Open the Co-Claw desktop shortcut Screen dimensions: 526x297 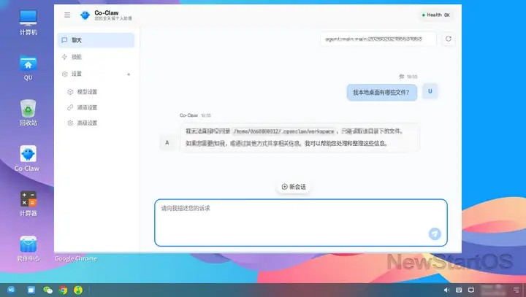click(28, 154)
